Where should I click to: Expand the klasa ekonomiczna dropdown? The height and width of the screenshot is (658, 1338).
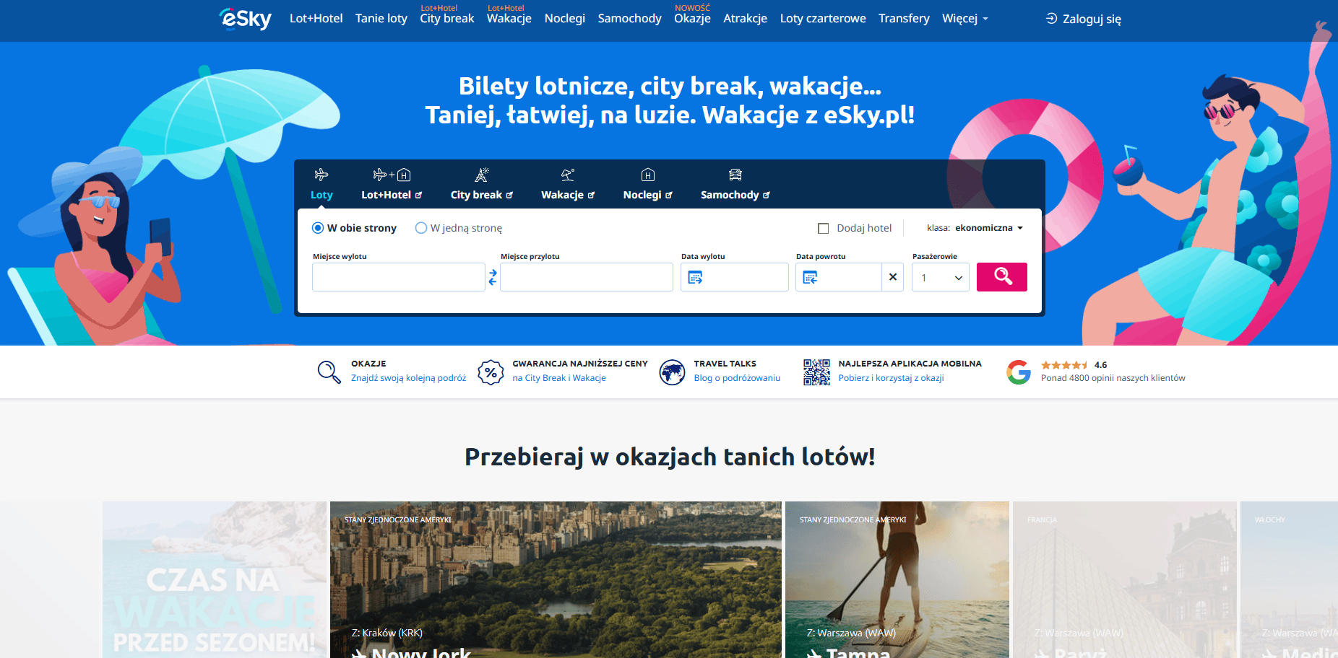coord(975,228)
